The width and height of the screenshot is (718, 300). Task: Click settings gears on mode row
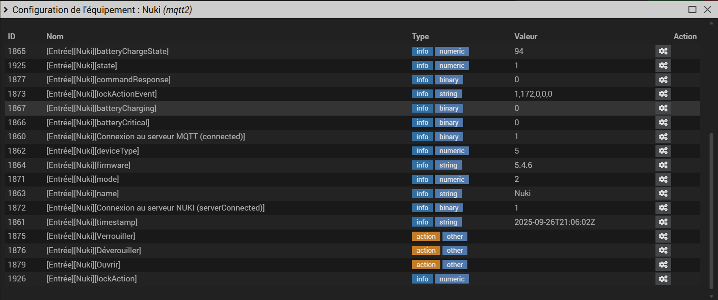click(663, 179)
